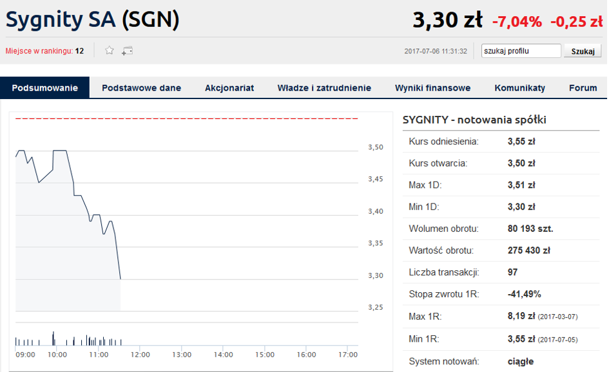The width and height of the screenshot is (609, 372).
Task: Click Liczba transakcji value 97
Action: [x=512, y=272]
